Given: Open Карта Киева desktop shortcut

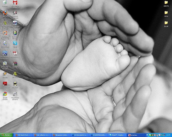Looking at the screenshot, I should [15, 24].
